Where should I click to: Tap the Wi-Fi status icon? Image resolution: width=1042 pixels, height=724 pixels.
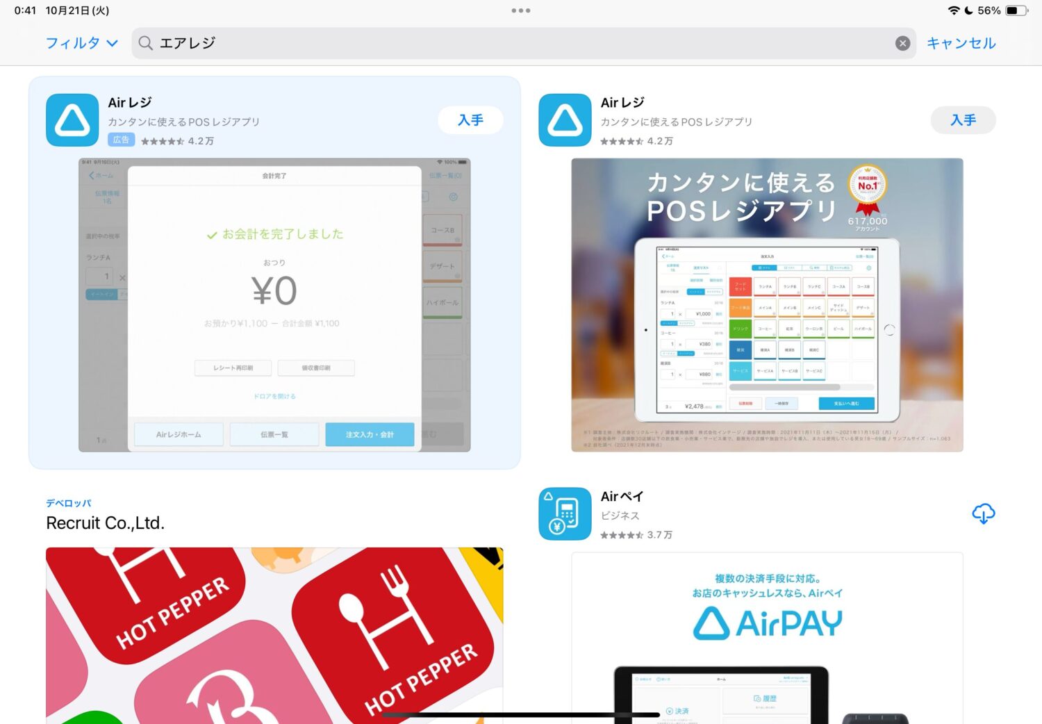pyautogui.click(x=953, y=10)
